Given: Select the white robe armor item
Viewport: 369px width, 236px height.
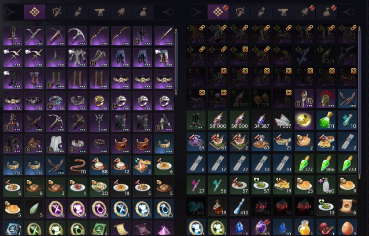Looking at the screenshot, I should point(56,144).
